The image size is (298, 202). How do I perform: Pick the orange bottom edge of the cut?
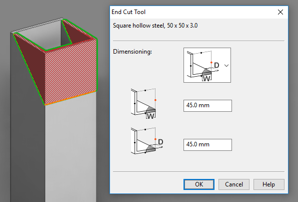(x=70, y=98)
